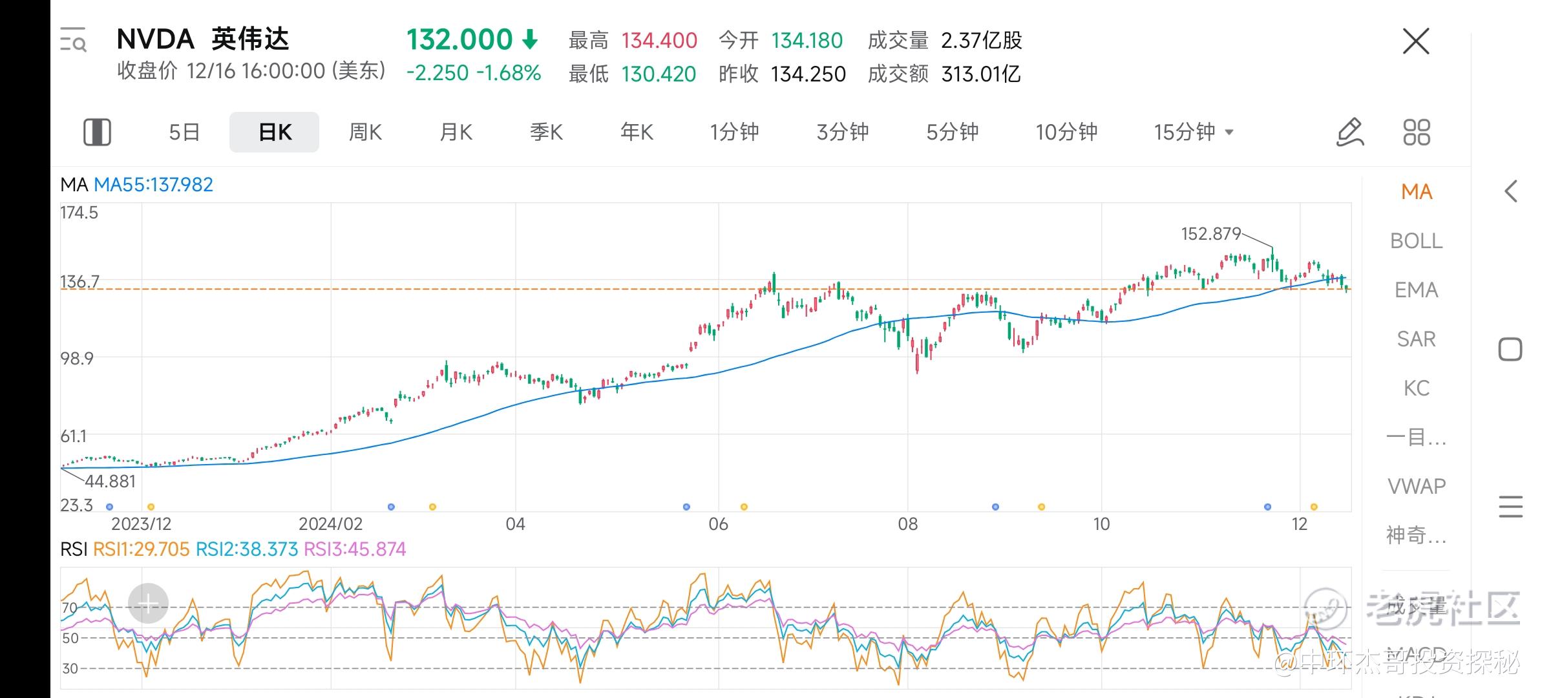1551x698 pixels.
Task: Open the drawing pencil tool
Action: click(x=1349, y=132)
